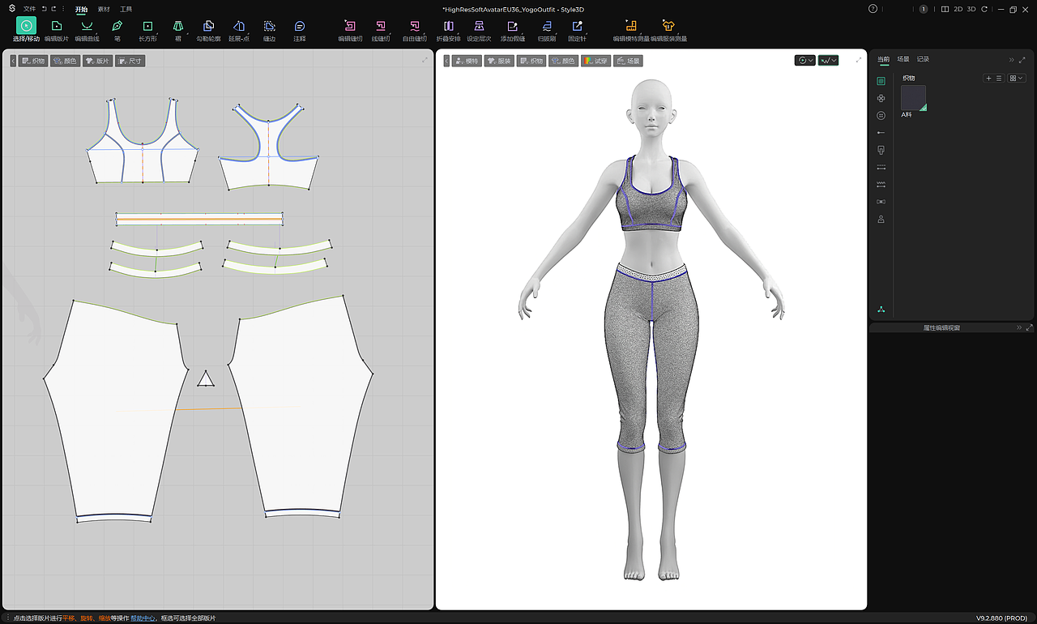
Task: Collapse the 3D window display toolbar
Action: (x=446, y=61)
